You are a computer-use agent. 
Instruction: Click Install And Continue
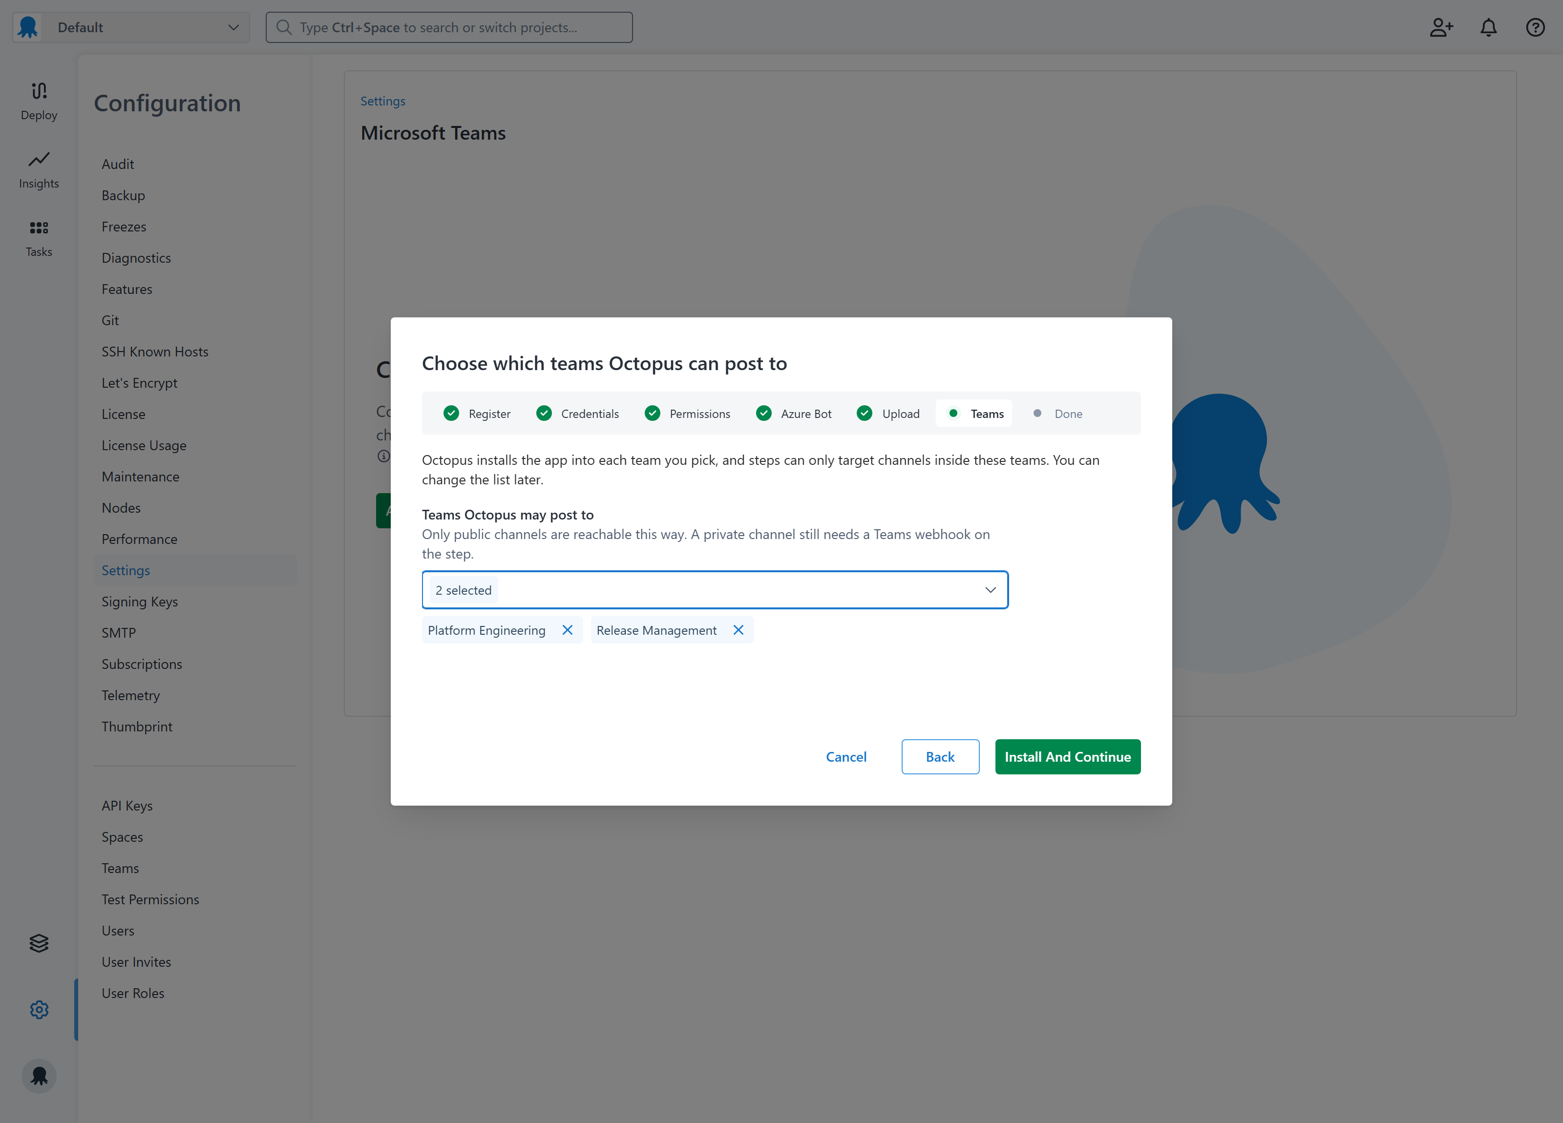click(x=1068, y=756)
